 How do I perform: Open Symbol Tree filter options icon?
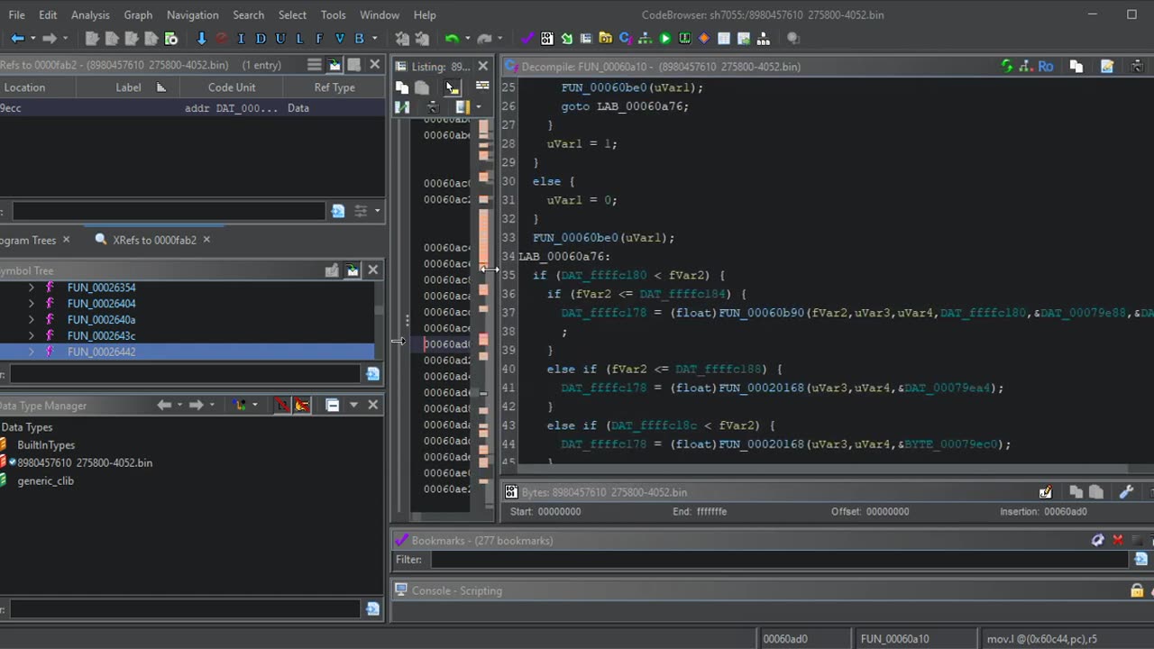372,374
